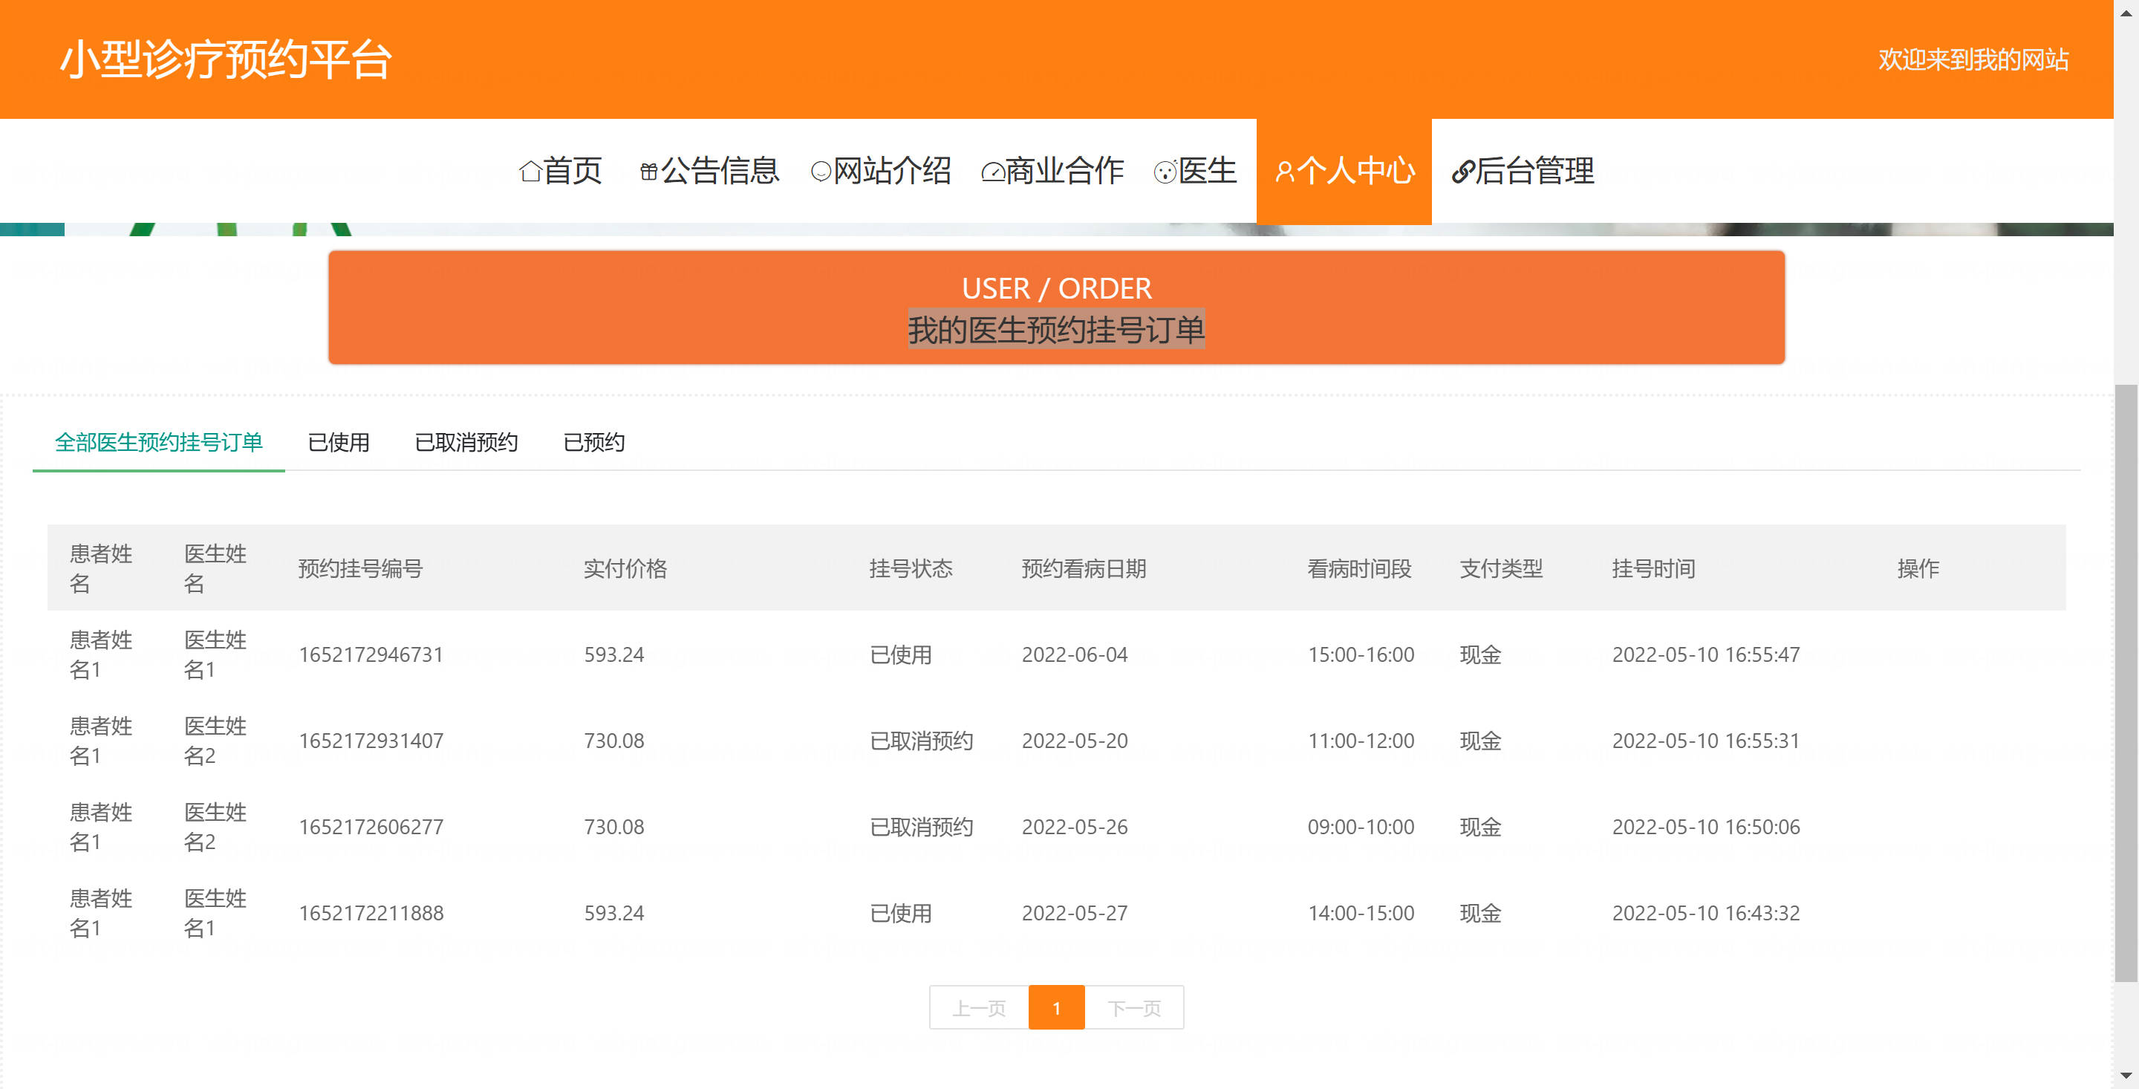
Task: Click the date 2022-05-26
Action: [1075, 828]
